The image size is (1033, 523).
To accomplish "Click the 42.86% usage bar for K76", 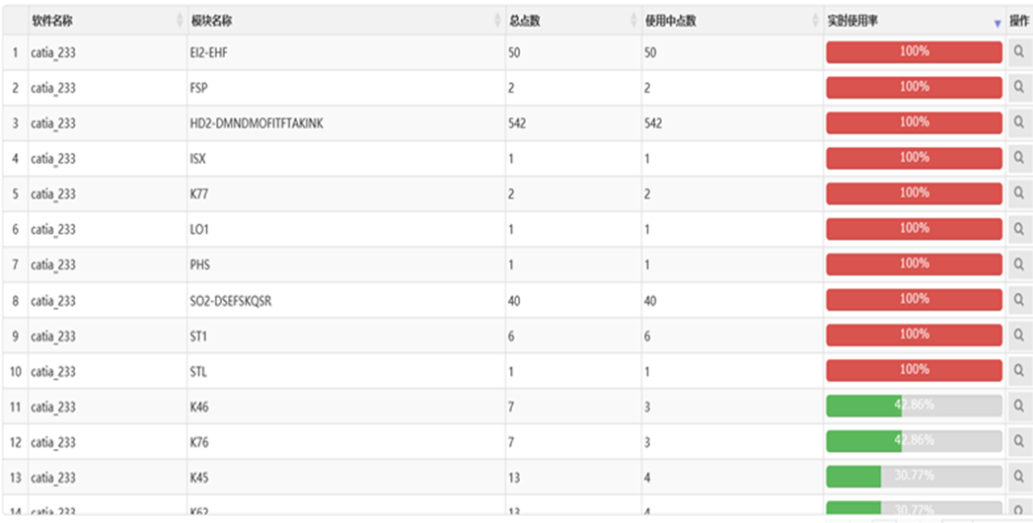I will 914,441.
